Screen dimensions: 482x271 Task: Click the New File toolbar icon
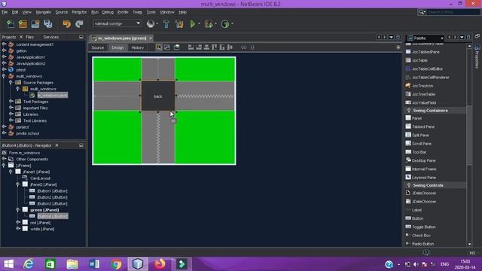11,24
